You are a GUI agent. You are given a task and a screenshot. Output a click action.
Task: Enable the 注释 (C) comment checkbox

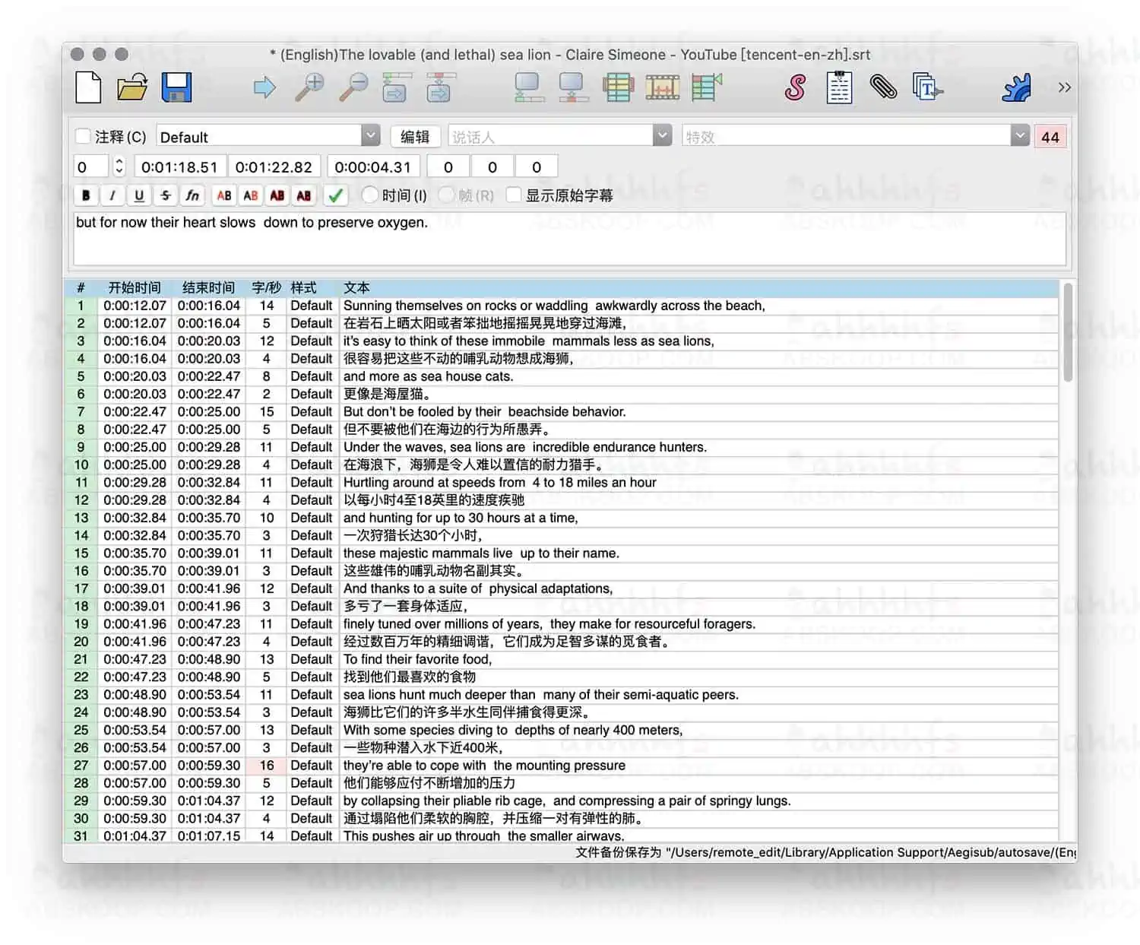[83, 137]
